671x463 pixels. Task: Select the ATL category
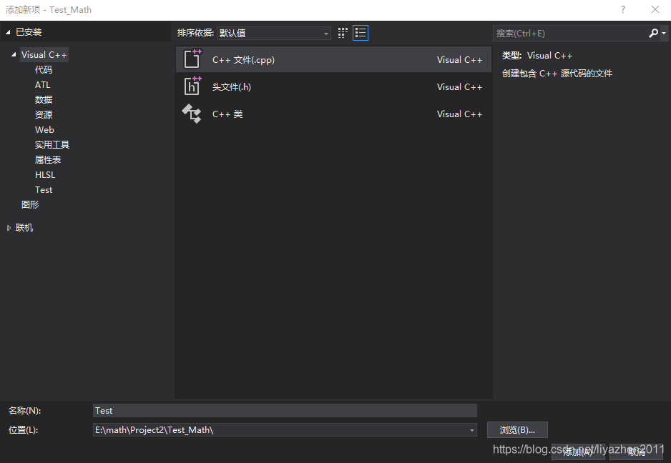coord(42,84)
